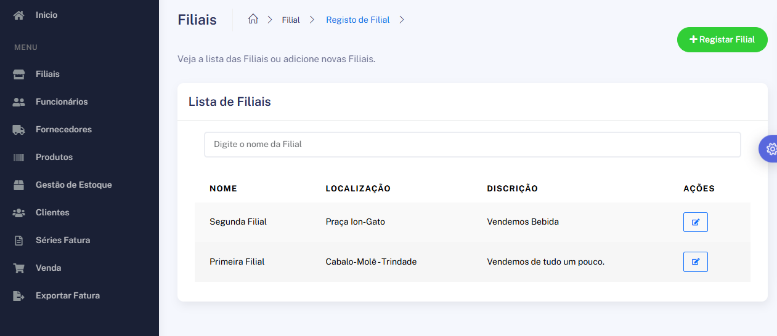Viewport: 777px width, 336px height.
Task: Click the shopping cart icon for Venda
Action: (19, 268)
